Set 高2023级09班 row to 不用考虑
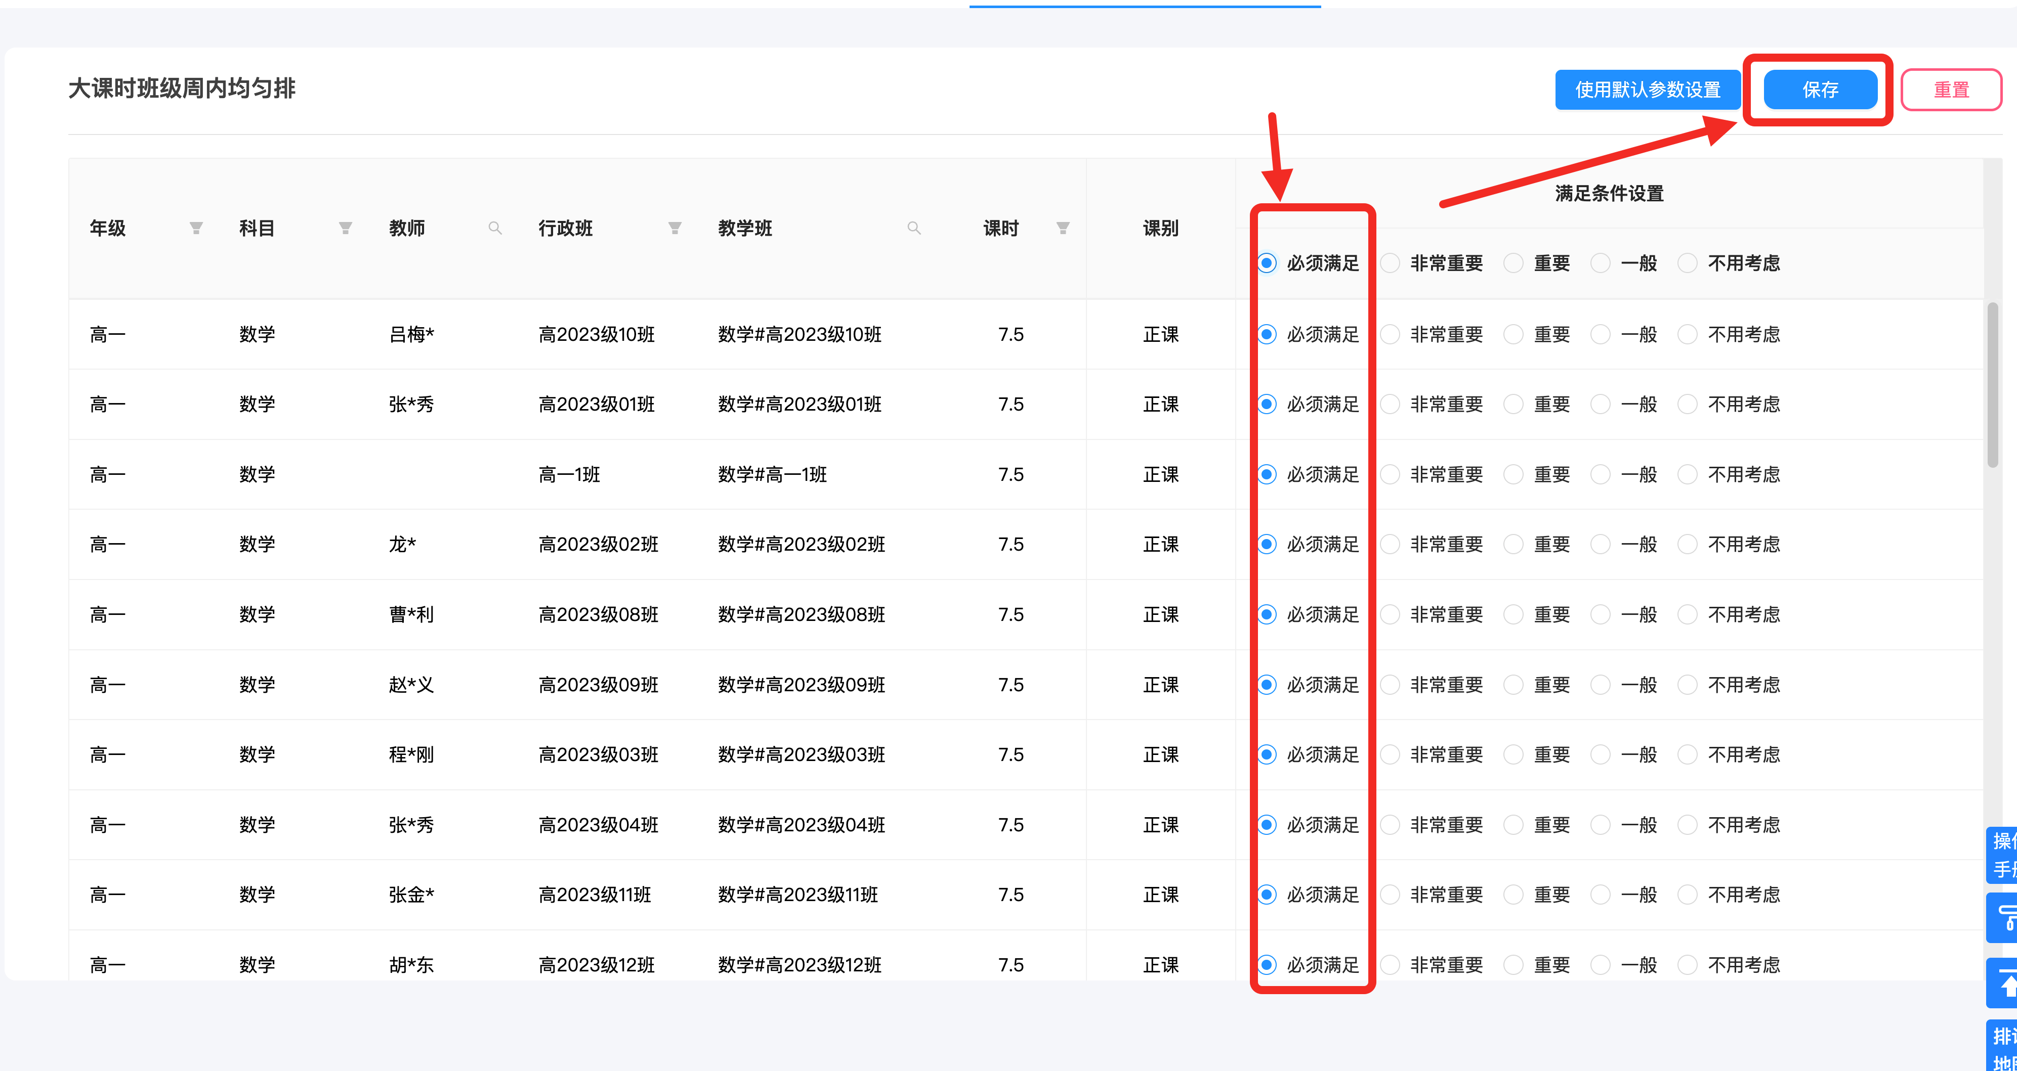Image resolution: width=2017 pixels, height=1071 pixels. 1688,685
